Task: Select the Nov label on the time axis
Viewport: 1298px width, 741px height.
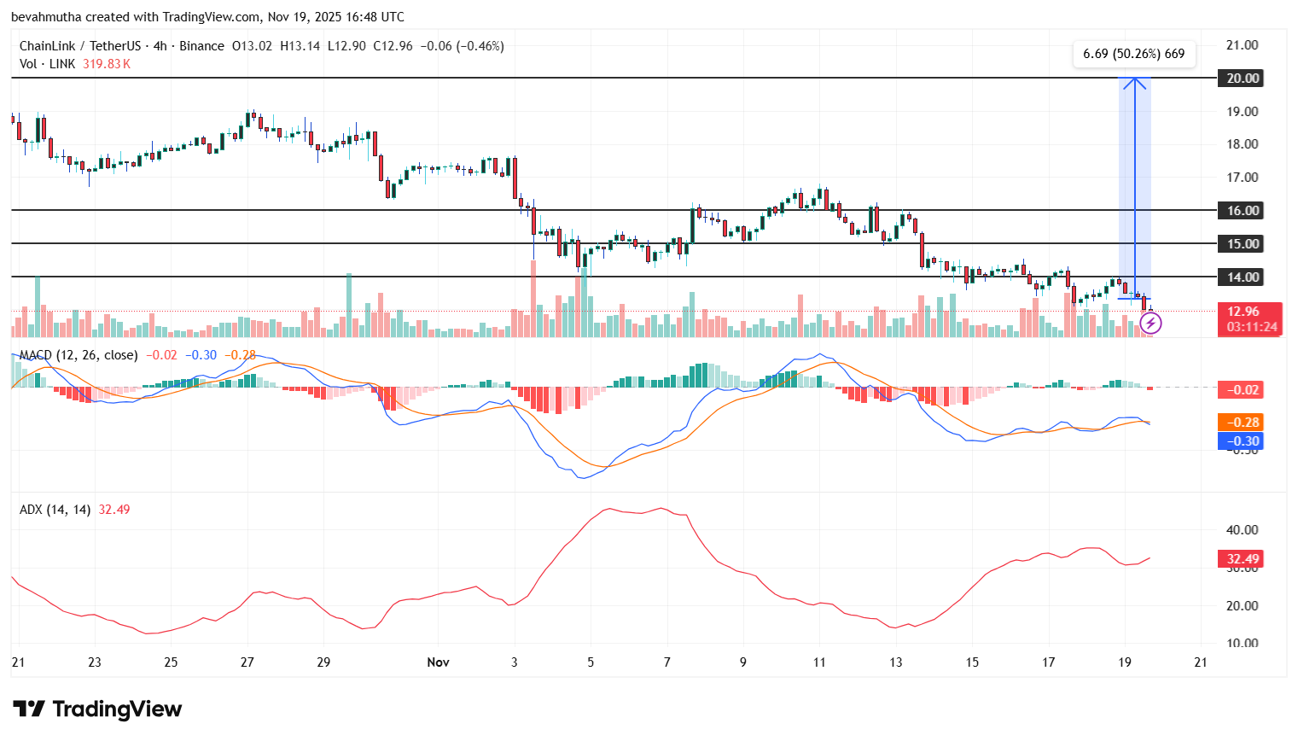Action: (x=439, y=662)
